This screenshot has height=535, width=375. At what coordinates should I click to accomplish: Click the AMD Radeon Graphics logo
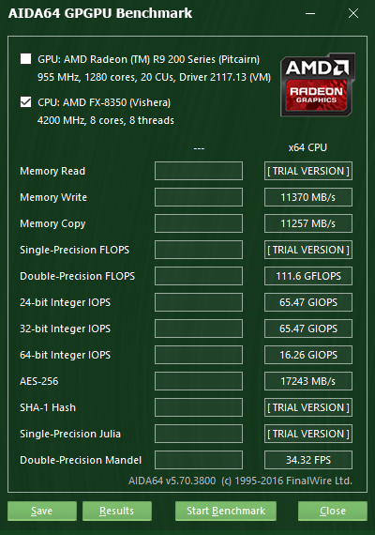(x=318, y=84)
